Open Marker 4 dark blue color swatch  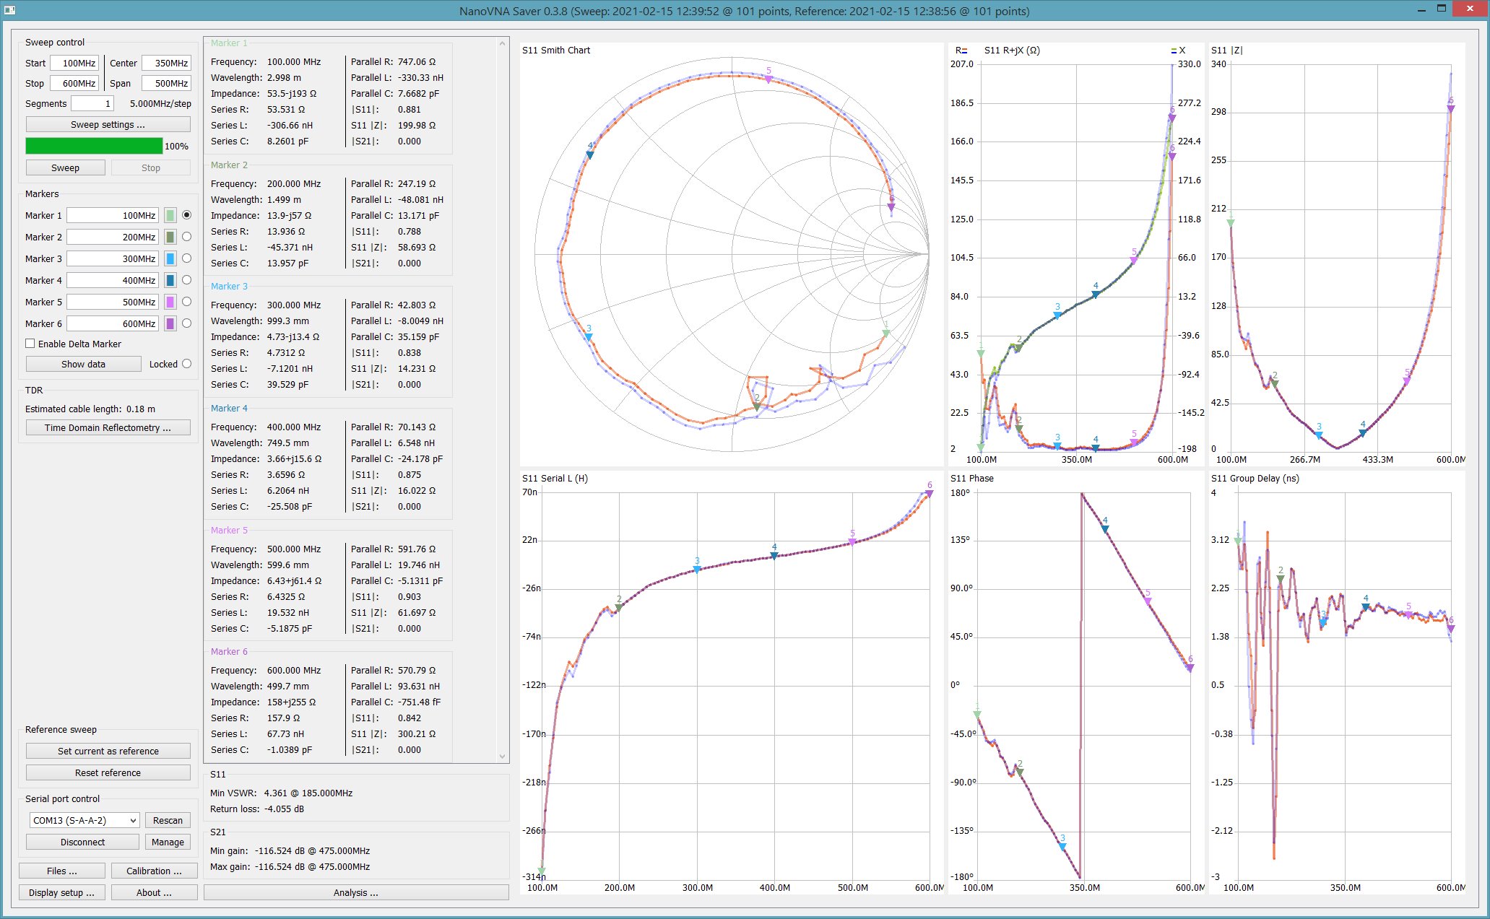pos(170,280)
